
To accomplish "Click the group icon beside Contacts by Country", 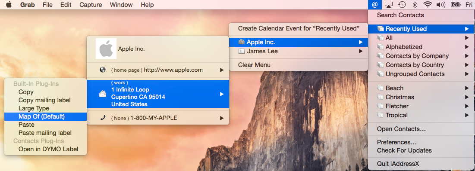I will click(381, 65).
